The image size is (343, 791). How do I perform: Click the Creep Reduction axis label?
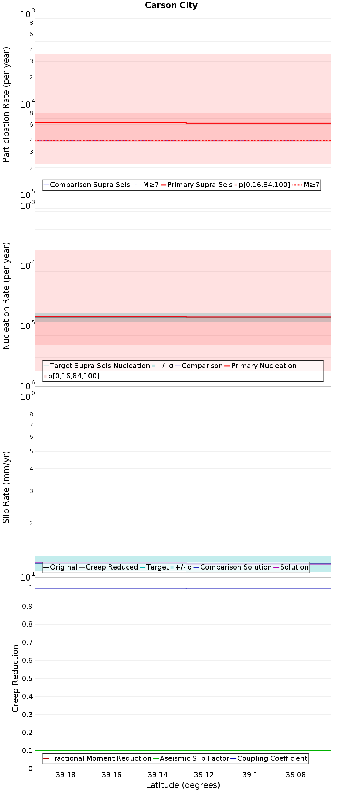coord(15,678)
